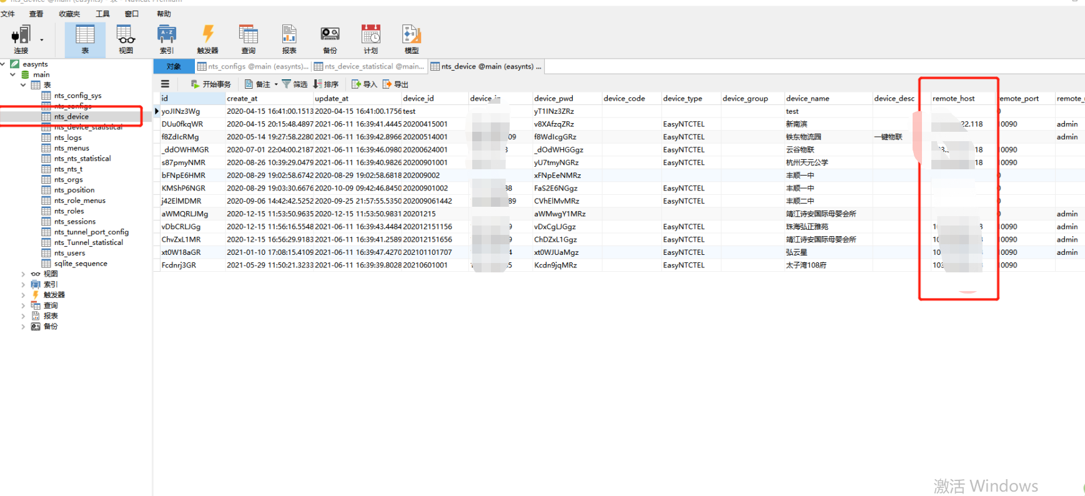This screenshot has height=496, width=1085.
Task: Click the 模型 toolbar icon
Action: tap(412, 39)
